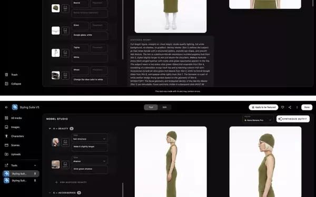Select the green beanie thumbnail
316x197 pixels.
56,8
